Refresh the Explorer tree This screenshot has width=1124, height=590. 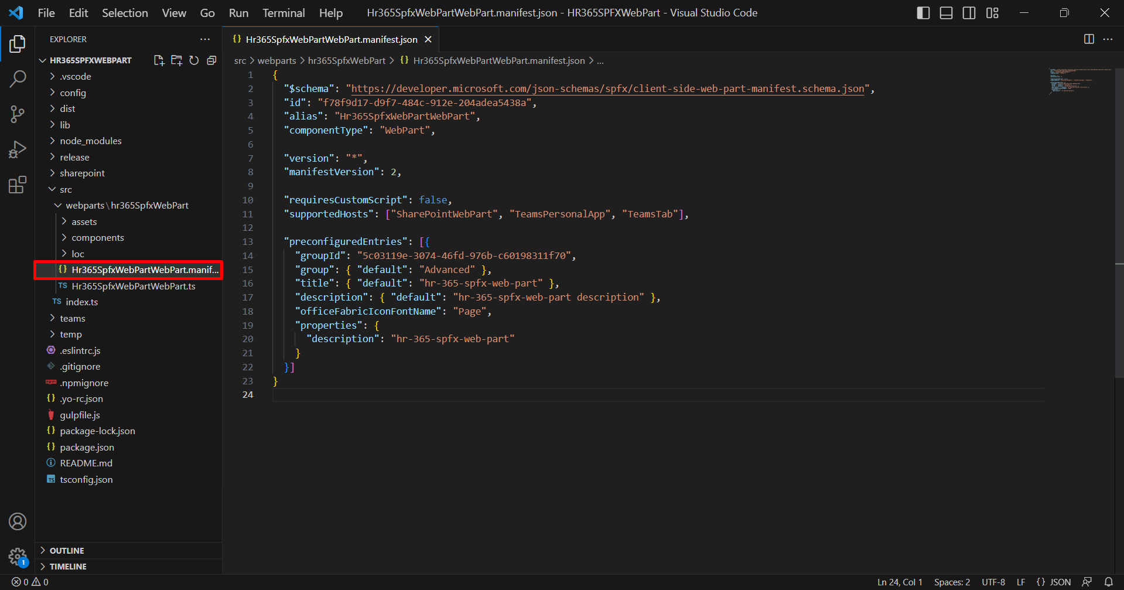coord(194,60)
